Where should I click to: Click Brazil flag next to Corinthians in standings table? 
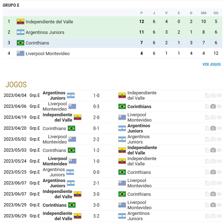pyautogui.click(x=21, y=43)
